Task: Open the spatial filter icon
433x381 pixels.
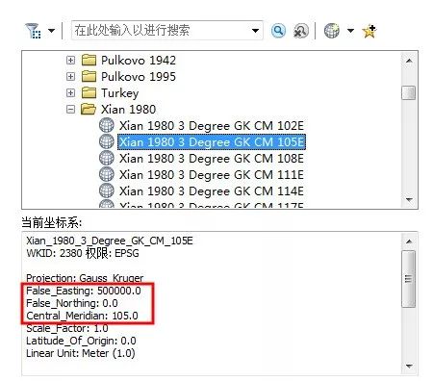Action: (x=33, y=31)
